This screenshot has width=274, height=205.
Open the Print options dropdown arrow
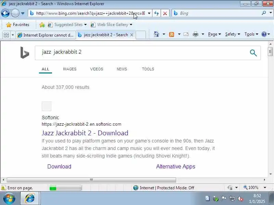203,34
